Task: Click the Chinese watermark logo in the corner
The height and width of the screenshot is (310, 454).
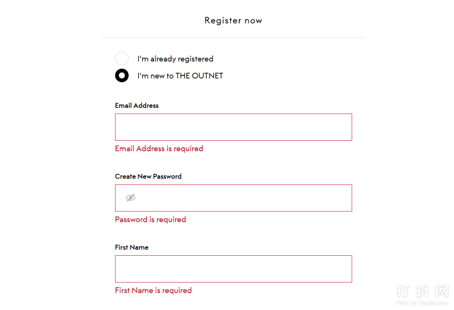Action: [422, 291]
